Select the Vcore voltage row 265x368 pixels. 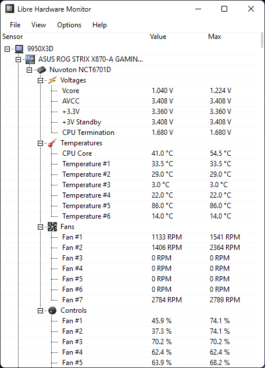130,91
